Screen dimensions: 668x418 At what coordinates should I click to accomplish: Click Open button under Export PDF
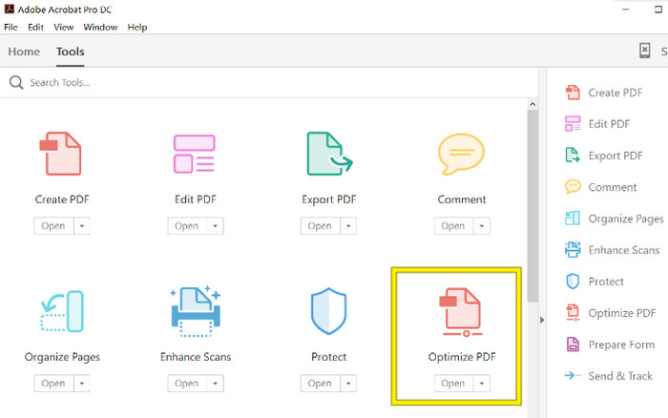[x=321, y=226]
